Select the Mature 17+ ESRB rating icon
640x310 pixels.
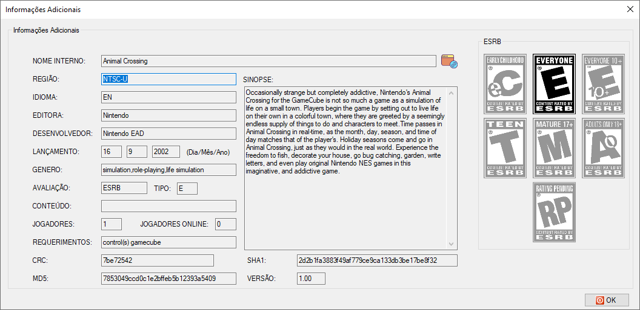coord(555,148)
